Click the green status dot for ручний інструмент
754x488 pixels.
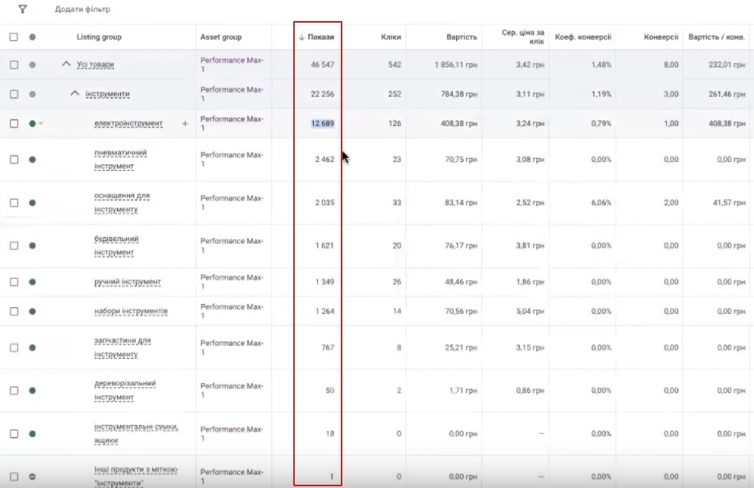coord(32,282)
